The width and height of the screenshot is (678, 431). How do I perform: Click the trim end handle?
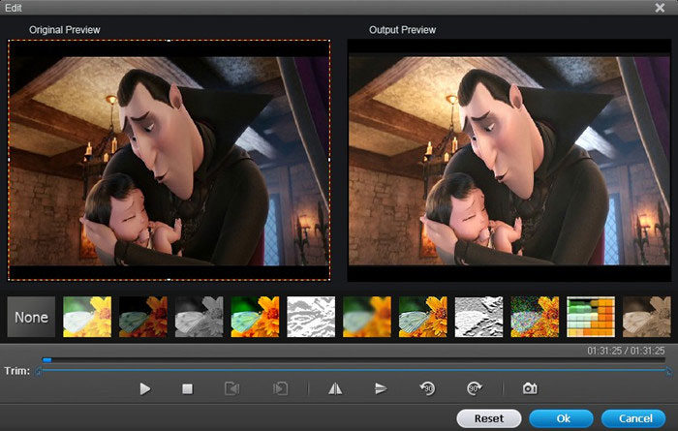click(669, 371)
